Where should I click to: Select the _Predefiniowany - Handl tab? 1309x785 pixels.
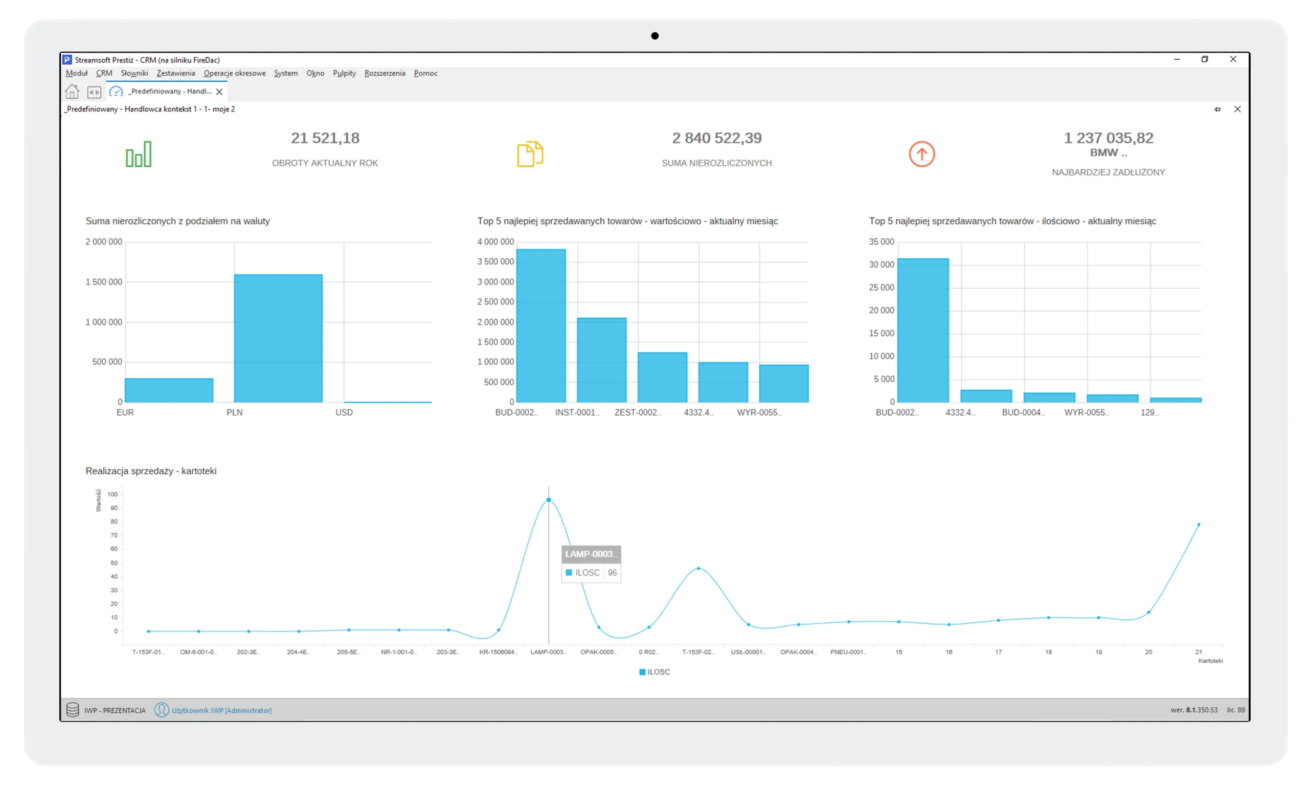click(164, 91)
